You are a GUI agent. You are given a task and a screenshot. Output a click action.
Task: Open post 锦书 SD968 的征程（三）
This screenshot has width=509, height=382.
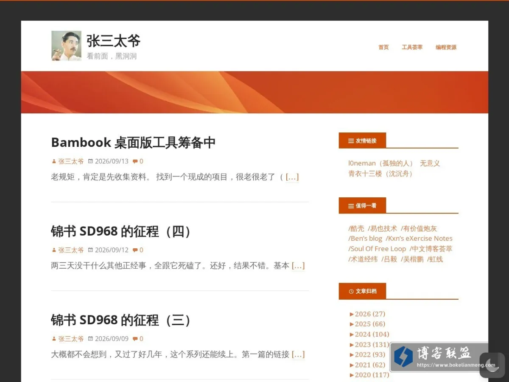tap(121, 320)
